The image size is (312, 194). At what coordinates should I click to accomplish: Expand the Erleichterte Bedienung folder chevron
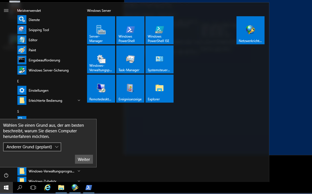point(79,100)
